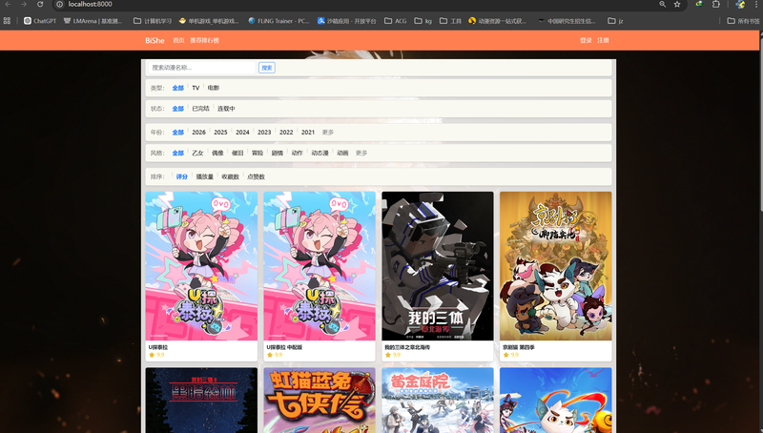Filter year by 2022
Screen dimensions: 763x433
pyautogui.click(x=286, y=133)
